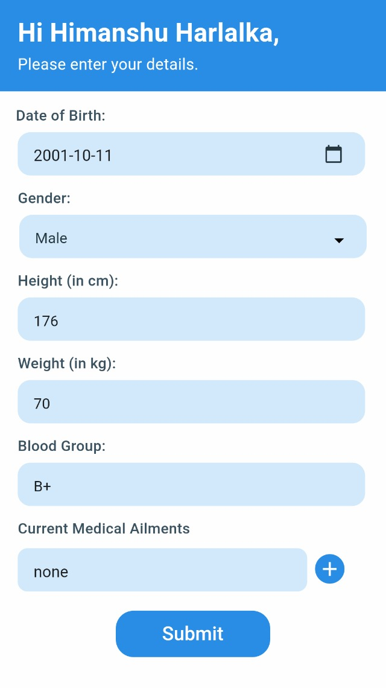Click the Hi Himanshu Harlalka greeting

149,33
